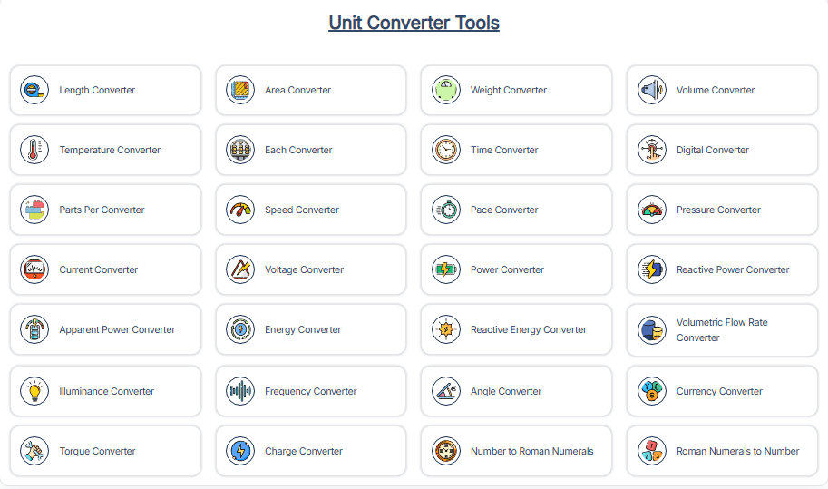Click the Apparent Power Converter icon
The height and width of the screenshot is (489, 828).
(x=34, y=329)
